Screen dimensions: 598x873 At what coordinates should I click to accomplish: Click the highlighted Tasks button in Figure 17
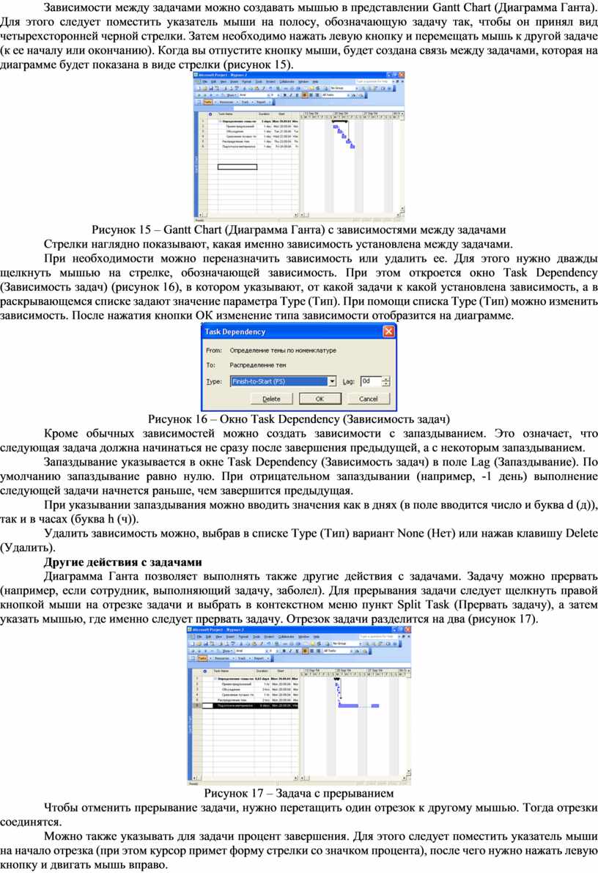(x=202, y=658)
